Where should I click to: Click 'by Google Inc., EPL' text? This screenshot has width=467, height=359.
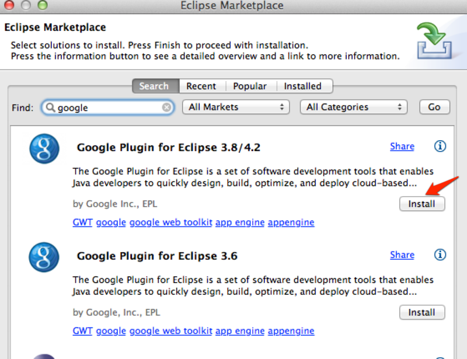[115, 204]
